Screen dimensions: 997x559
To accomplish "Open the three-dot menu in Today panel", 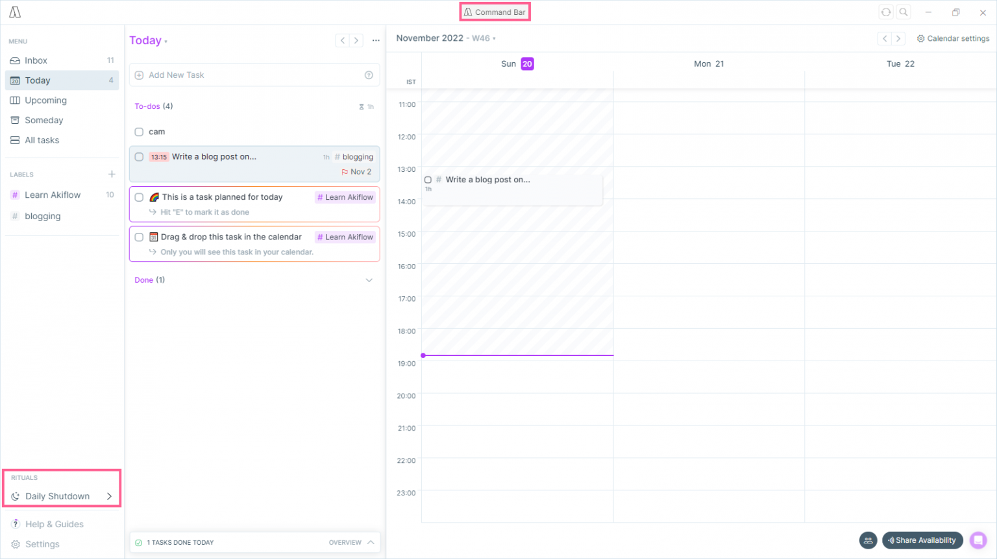I will point(376,41).
